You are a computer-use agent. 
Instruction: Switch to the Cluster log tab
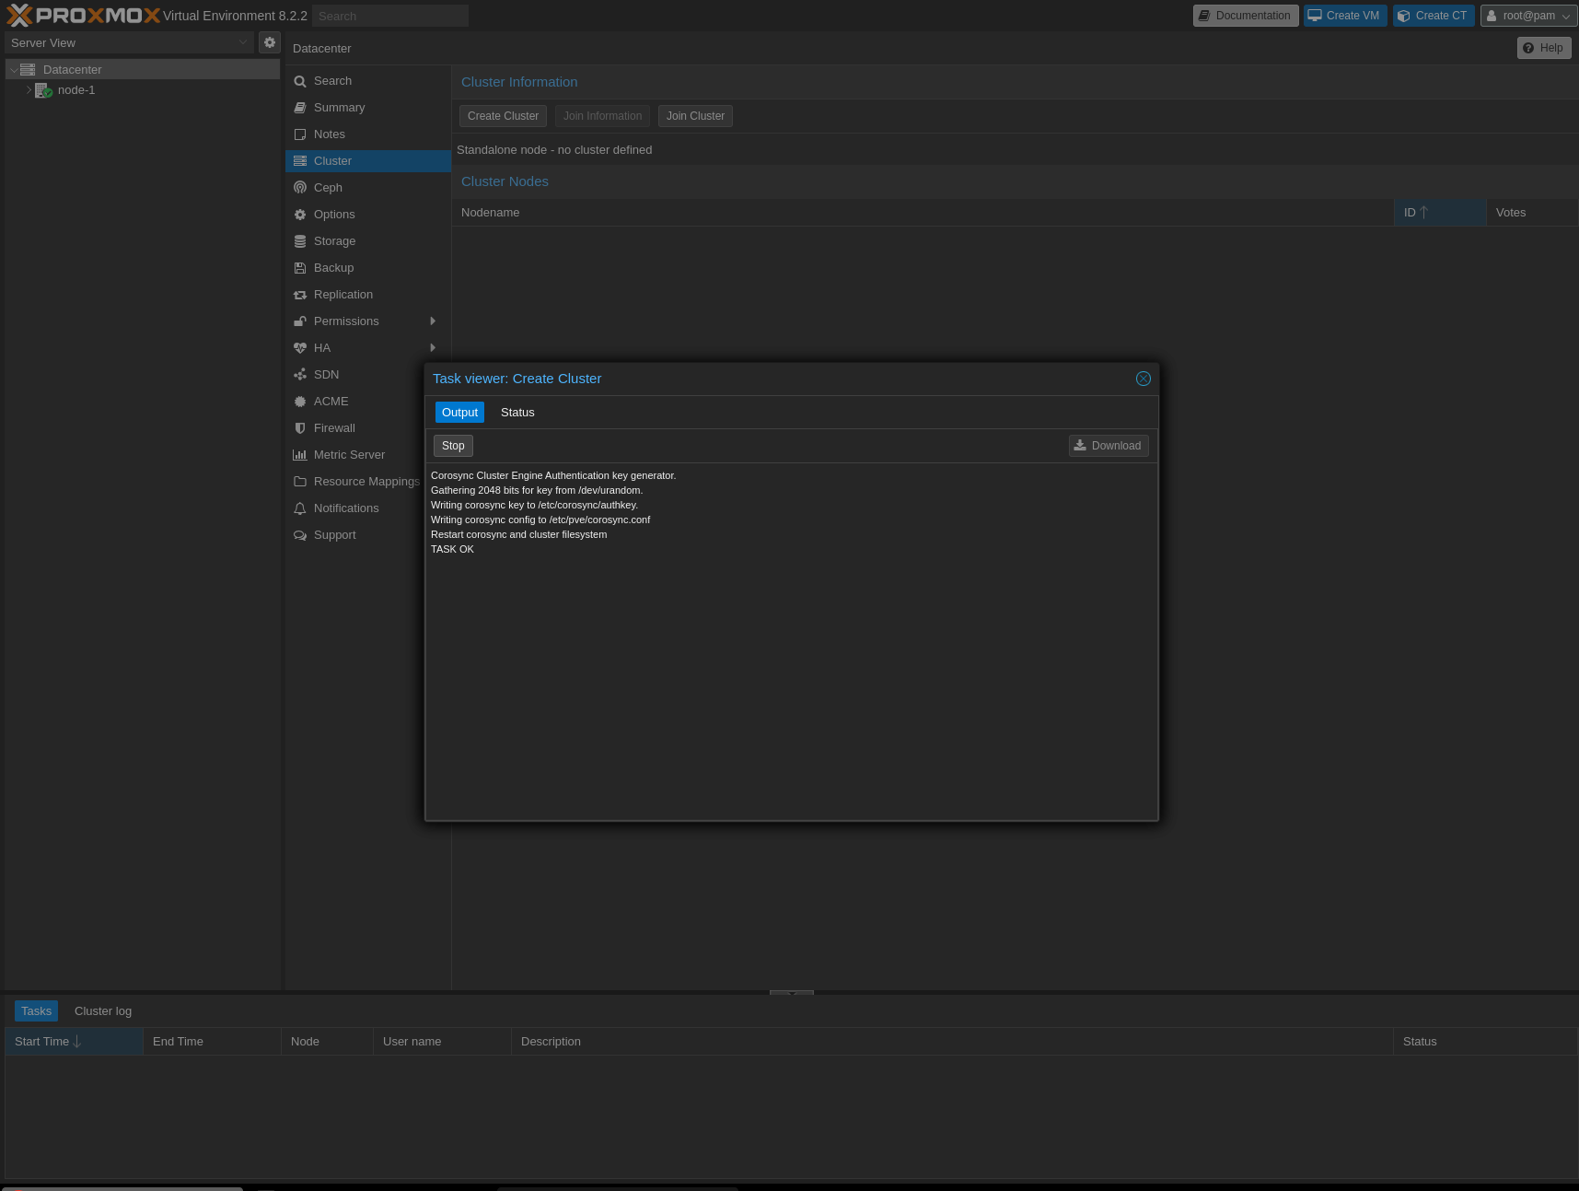(101, 1010)
